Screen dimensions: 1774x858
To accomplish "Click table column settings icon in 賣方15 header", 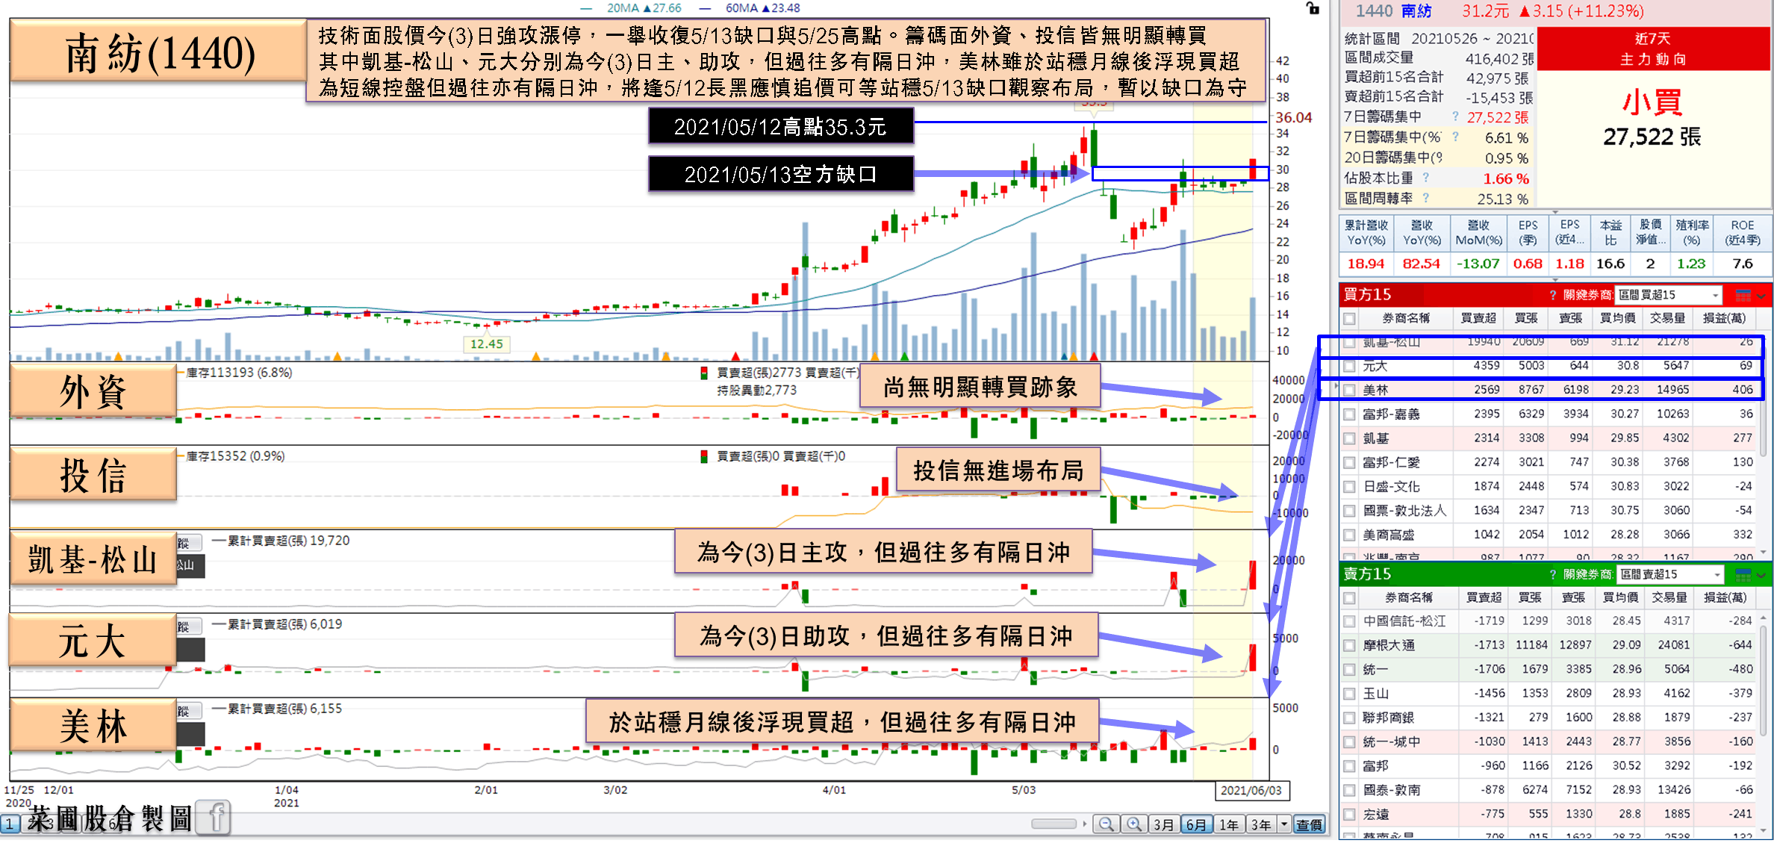I will 1743,574.
